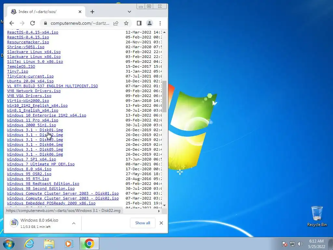Click Windows_7_Ultimate_HP_OEM.iso link
Viewport: 333px width, 250px height.
tap(41, 164)
